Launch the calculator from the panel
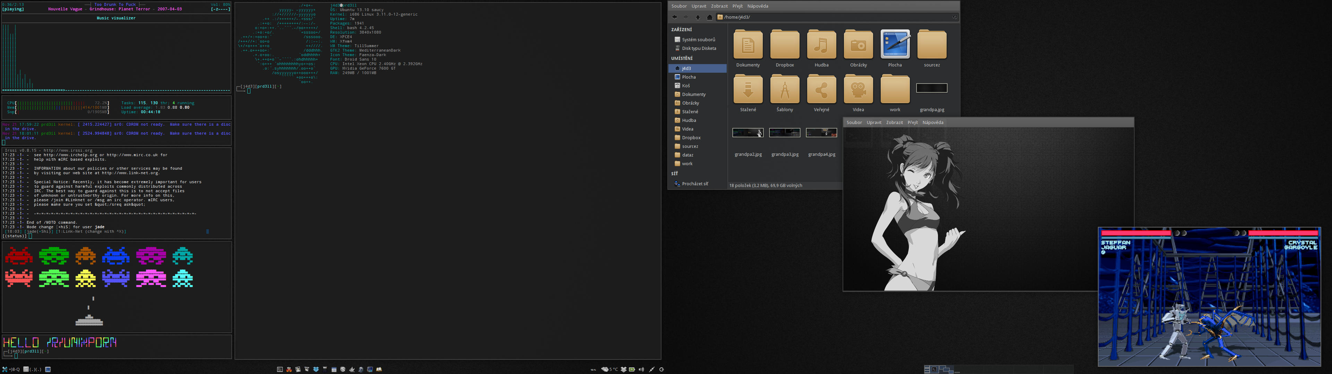Screen dimensions: 1332x374 (325, 369)
